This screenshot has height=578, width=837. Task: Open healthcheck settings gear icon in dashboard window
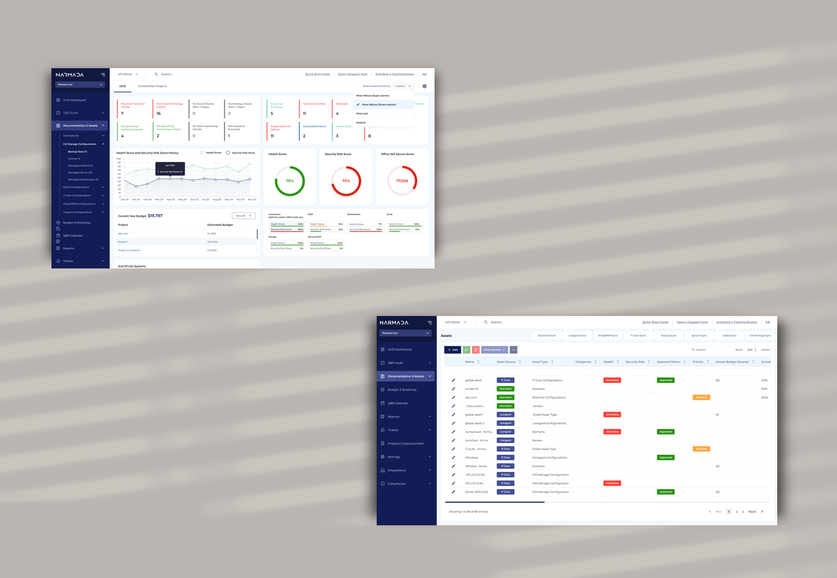(424, 86)
